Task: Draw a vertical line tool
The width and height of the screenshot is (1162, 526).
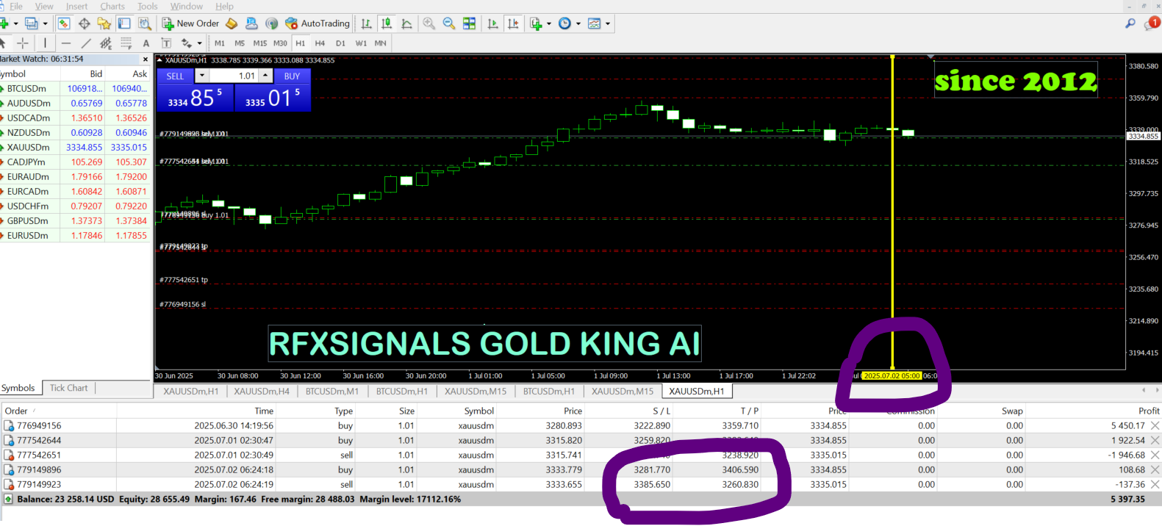Action: click(45, 43)
